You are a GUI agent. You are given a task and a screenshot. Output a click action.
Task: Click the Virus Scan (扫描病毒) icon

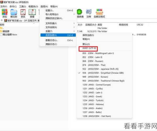click(x=80, y=13)
